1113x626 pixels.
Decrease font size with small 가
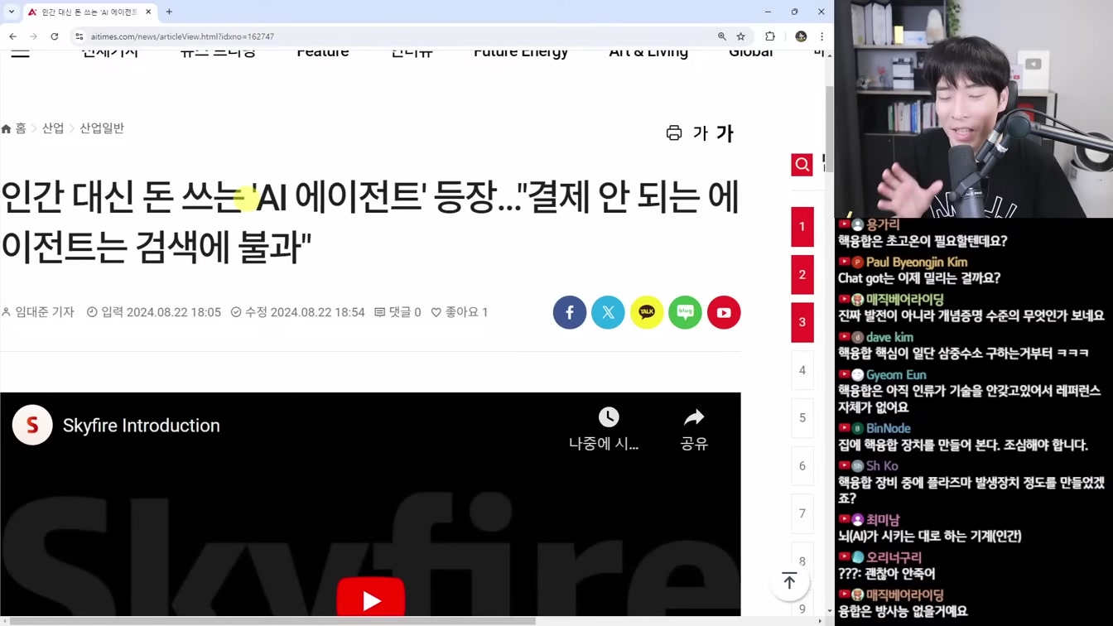pyautogui.click(x=700, y=133)
